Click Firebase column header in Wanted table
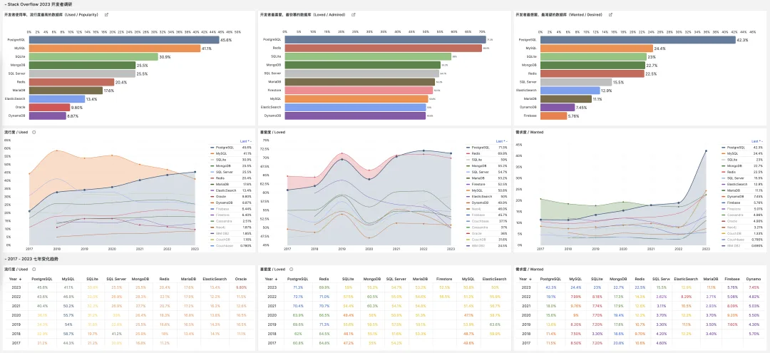 coord(731,279)
